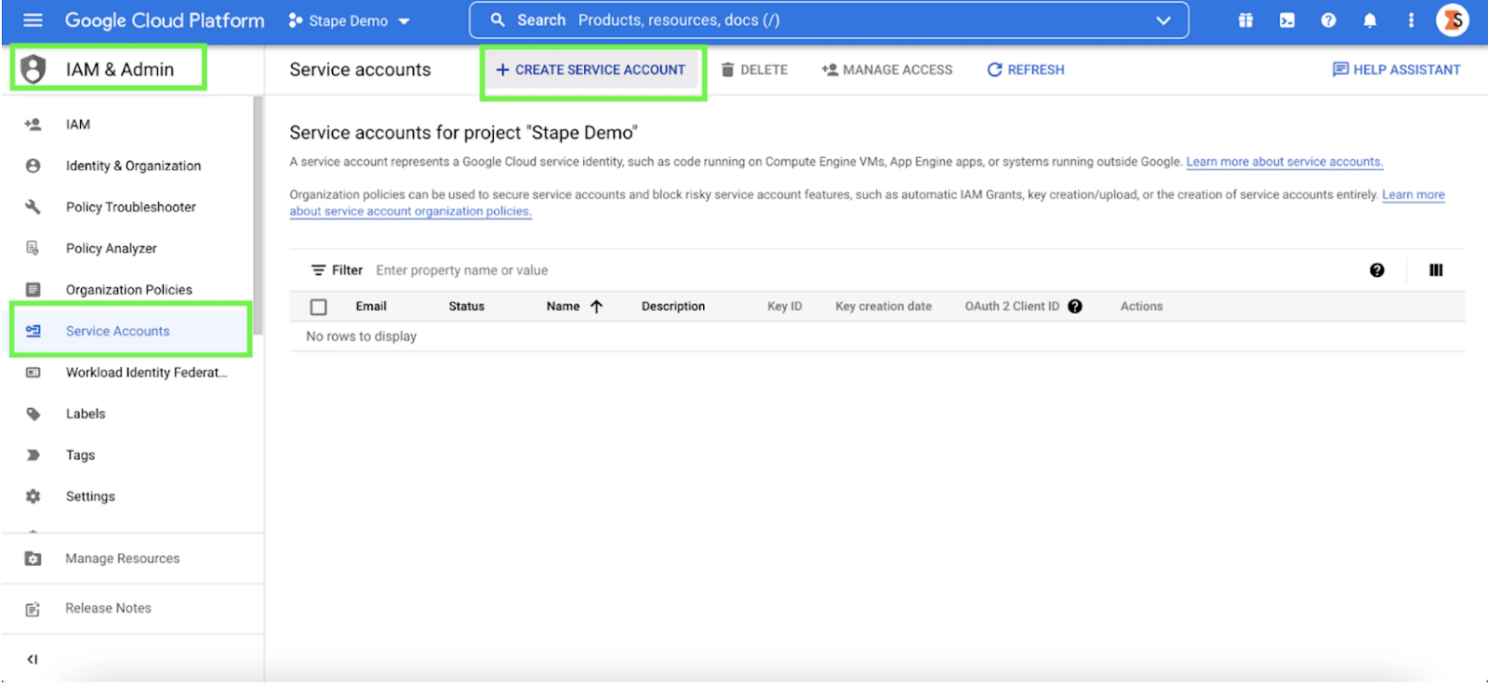Collapse the sidebar with the arrow icon
This screenshot has height=685, width=1488.
click(x=33, y=659)
